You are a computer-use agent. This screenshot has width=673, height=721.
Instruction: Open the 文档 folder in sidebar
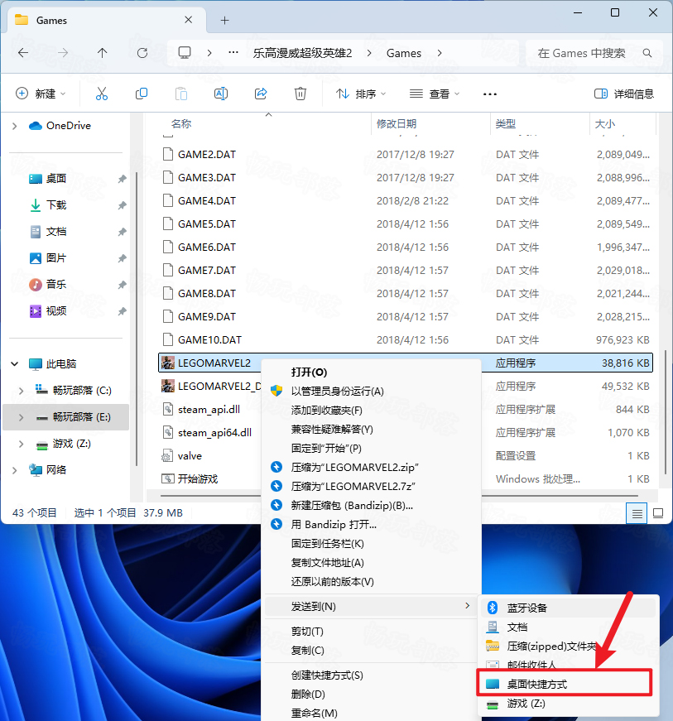tap(56, 232)
